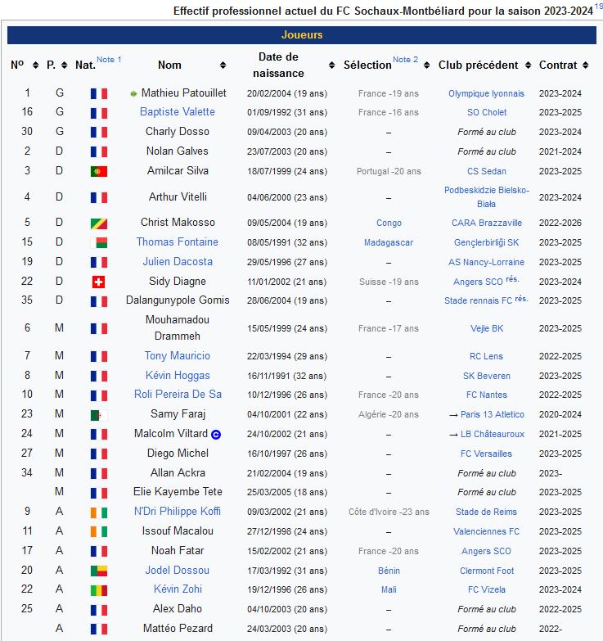Open RC Lens club link
Image resolution: width=603 pixels, height=641 pixels.
(486, 356)
